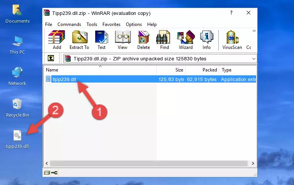Click the 125,83 bytes size value
This screenshot has height=185, width=294.
(x=171, y=79)
